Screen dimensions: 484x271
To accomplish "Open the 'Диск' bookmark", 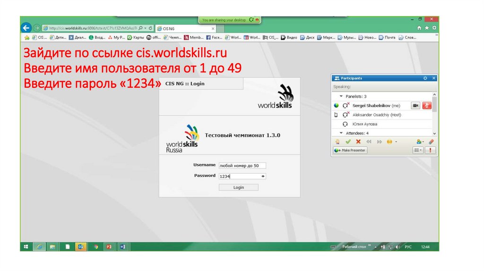I will pos(307,38).
